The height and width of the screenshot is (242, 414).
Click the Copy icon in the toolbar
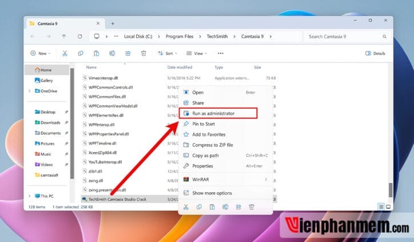(x=81, y=53)
